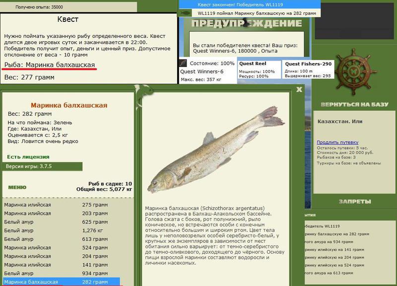Click Получено опыта: 35000 status text

pos(39,7)
